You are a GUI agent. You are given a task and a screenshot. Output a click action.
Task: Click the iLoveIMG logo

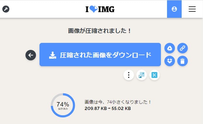tap(100, 9)
